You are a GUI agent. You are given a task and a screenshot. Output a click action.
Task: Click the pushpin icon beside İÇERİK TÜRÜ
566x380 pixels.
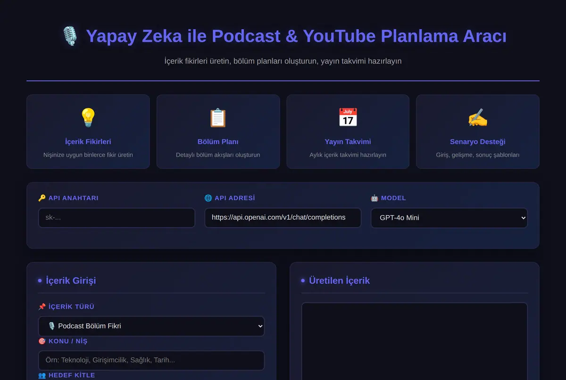[42, 306]
